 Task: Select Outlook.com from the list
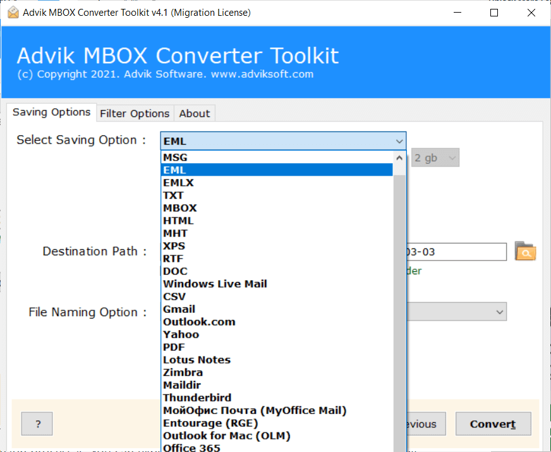[277, 322]
